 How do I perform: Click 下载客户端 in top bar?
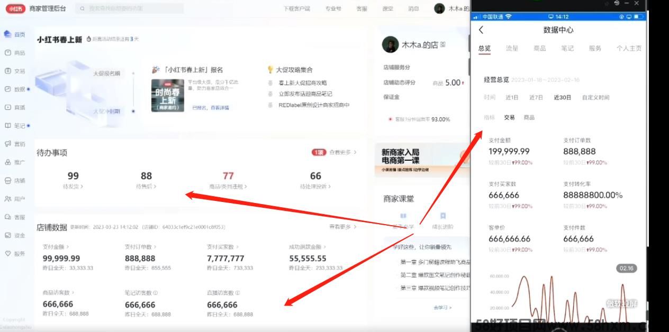[x=297, y=8]
